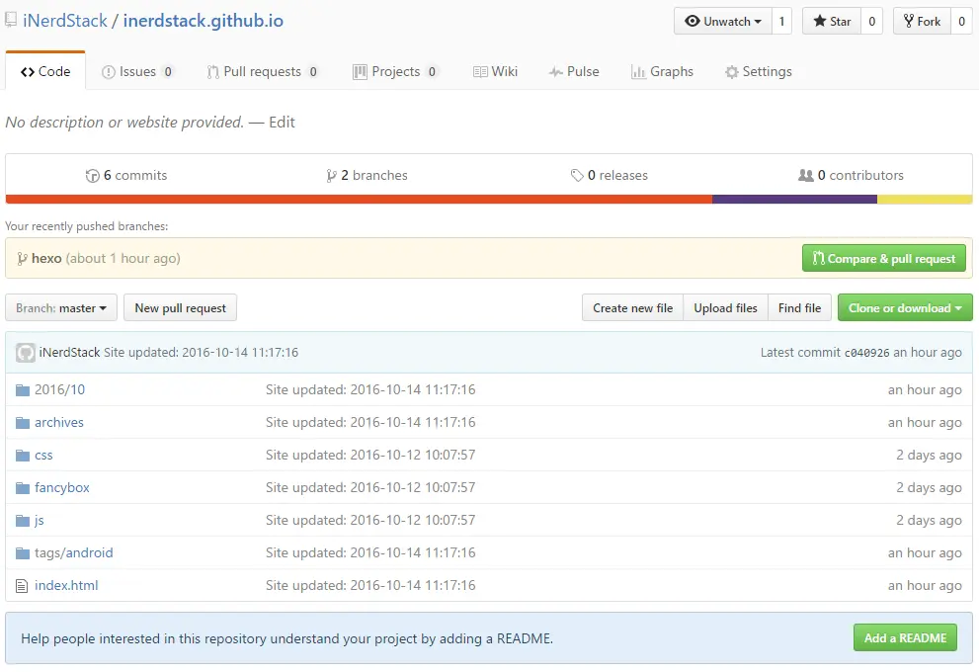Open the fancybox folder

(x=62, y=488)
